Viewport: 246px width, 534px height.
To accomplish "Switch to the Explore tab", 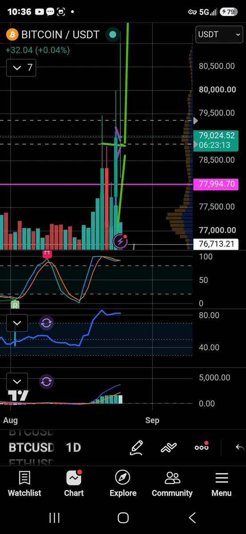I will click(x=123, y=484).
